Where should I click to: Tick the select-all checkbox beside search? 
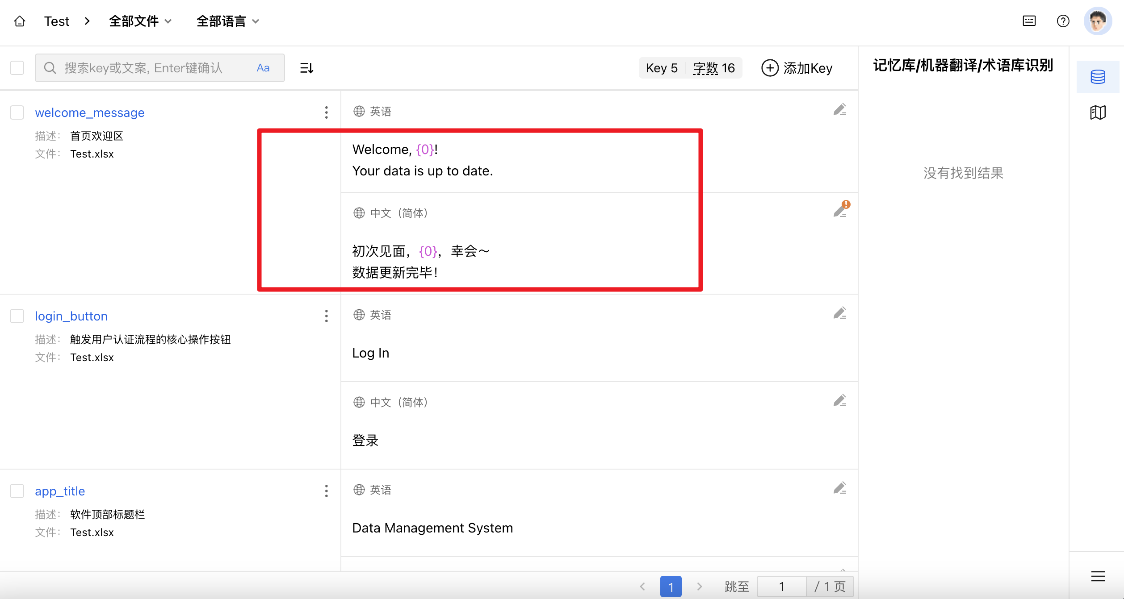17,68
